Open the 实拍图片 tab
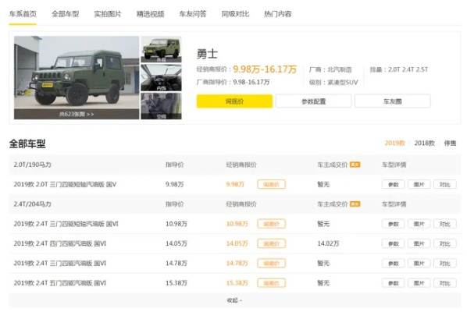The image size is (467, 312). tap(108, 14)
